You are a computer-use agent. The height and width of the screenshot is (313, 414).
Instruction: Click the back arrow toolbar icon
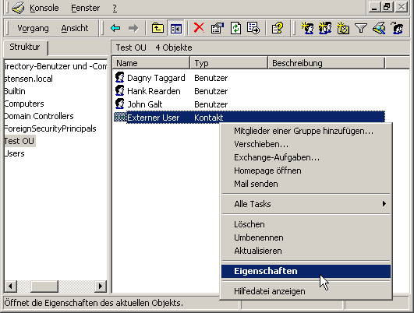click(x=115, y=28)
